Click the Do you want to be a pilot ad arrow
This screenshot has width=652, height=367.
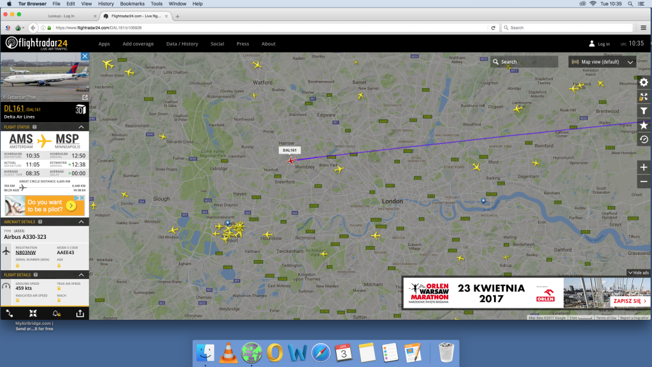(x=71, y=206)
